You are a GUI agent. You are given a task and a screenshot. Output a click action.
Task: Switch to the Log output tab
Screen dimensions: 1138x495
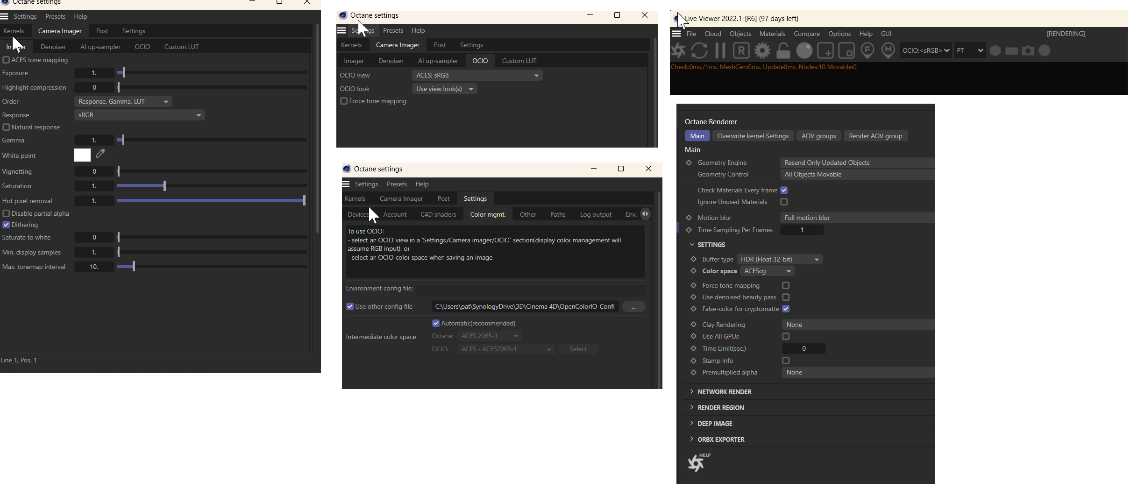596,214
